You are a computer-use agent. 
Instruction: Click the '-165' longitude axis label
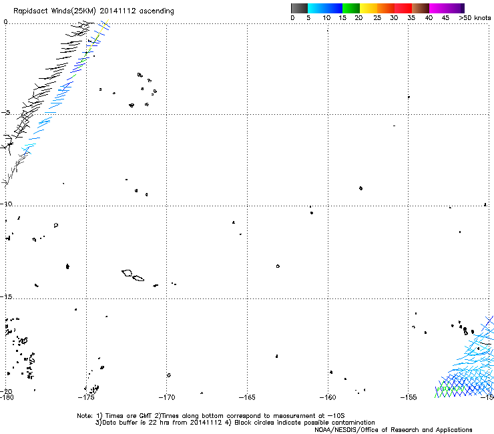click(x=247, y=397)
